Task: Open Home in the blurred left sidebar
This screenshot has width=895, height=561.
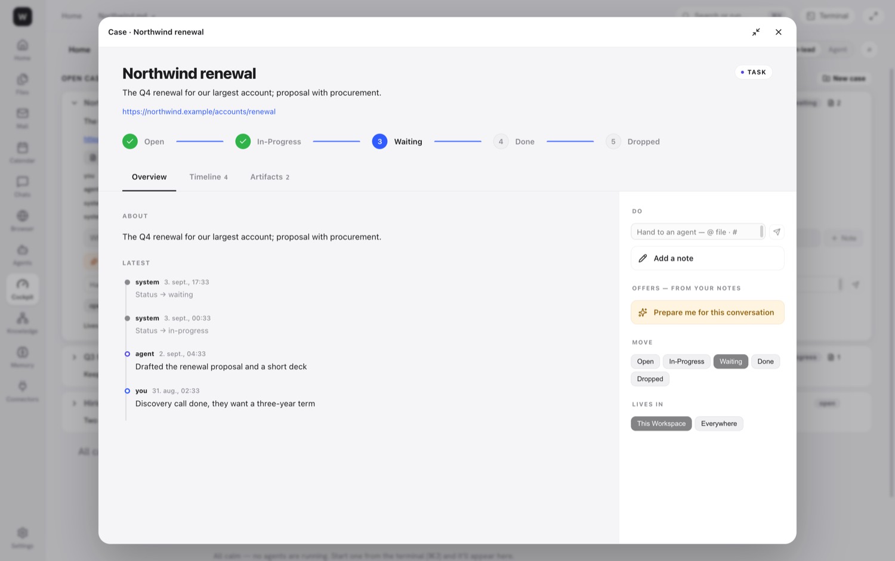Action: click(23, 49)
